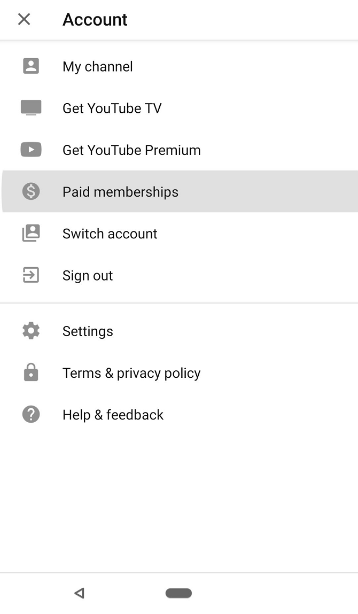Close the Account menu with the X
This screenshot has width=358, height=614.
pyautogui.click(x=24, y=19)
